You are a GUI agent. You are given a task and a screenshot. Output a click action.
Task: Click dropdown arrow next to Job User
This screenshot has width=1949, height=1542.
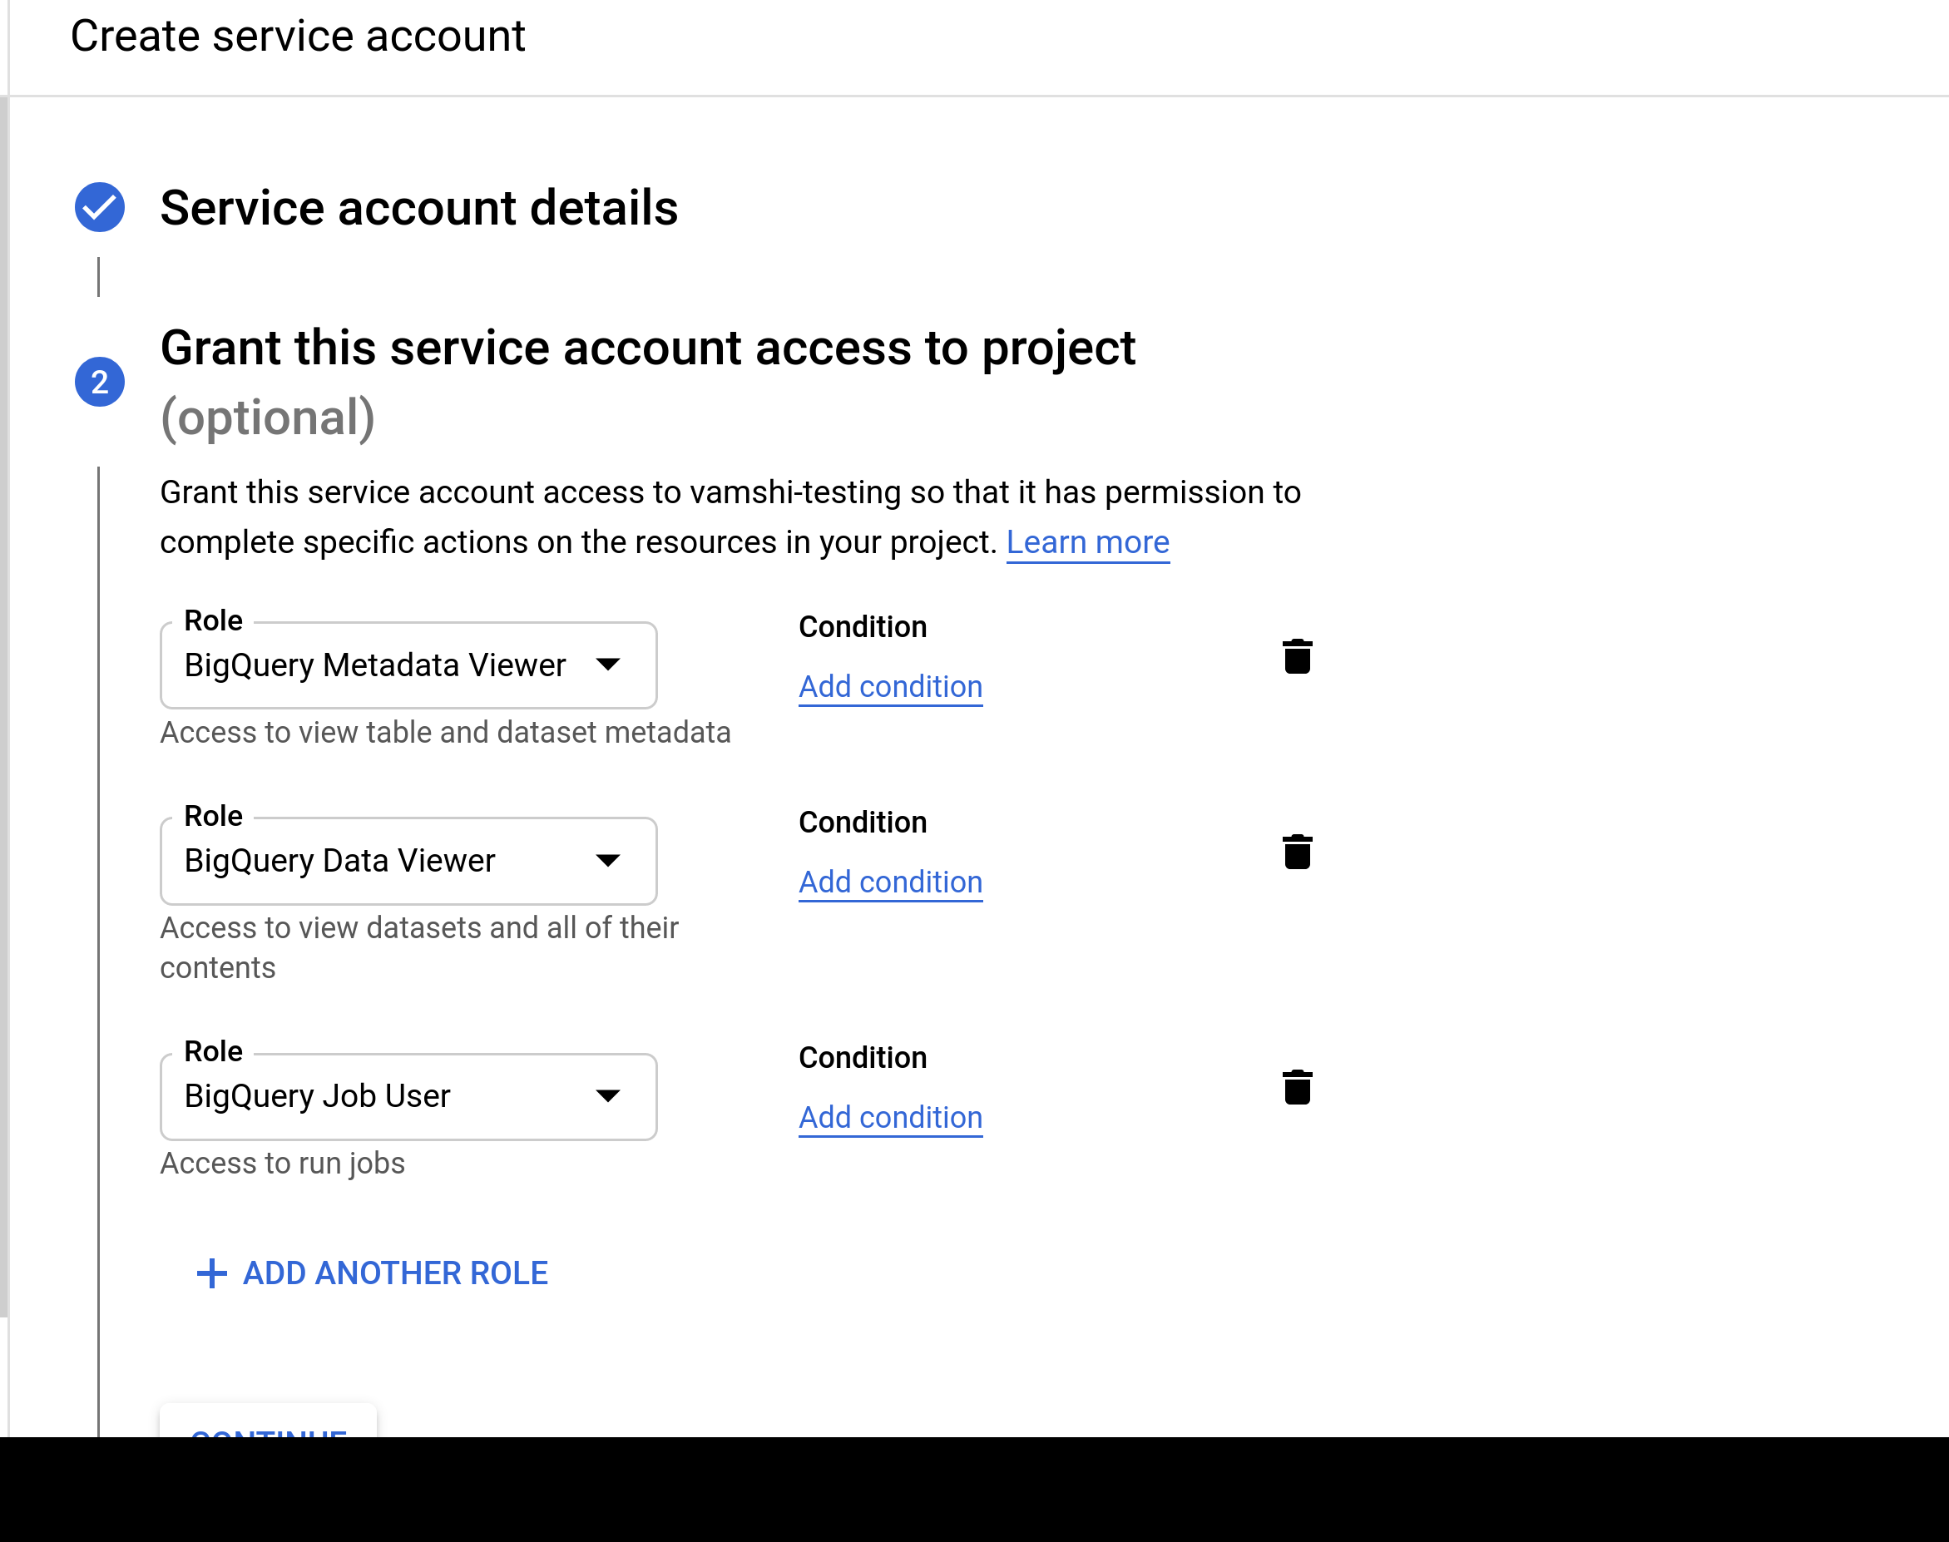(608, 1096)
